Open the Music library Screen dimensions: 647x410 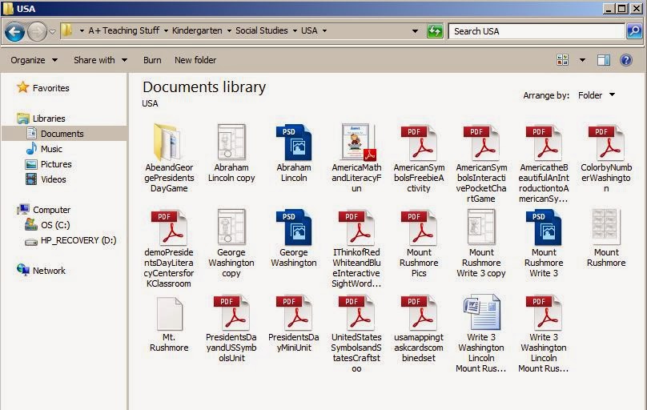coord(44,149)
